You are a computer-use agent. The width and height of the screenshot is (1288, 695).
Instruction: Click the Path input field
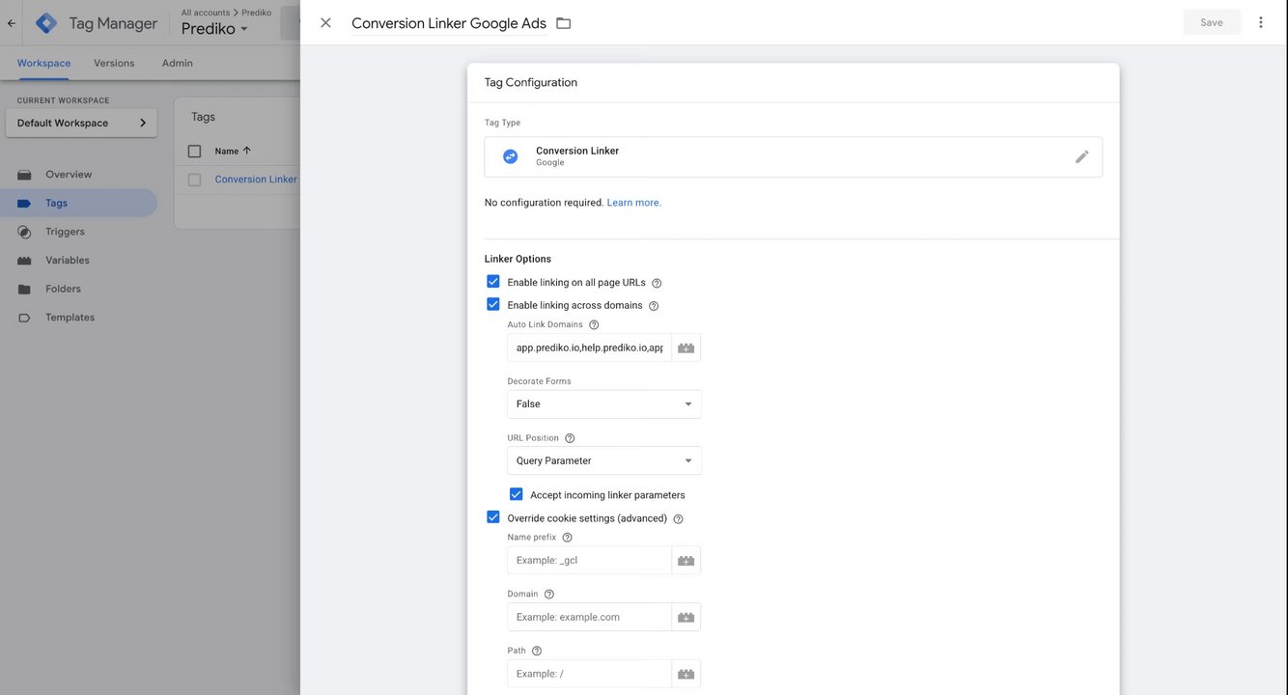(589, 674)
